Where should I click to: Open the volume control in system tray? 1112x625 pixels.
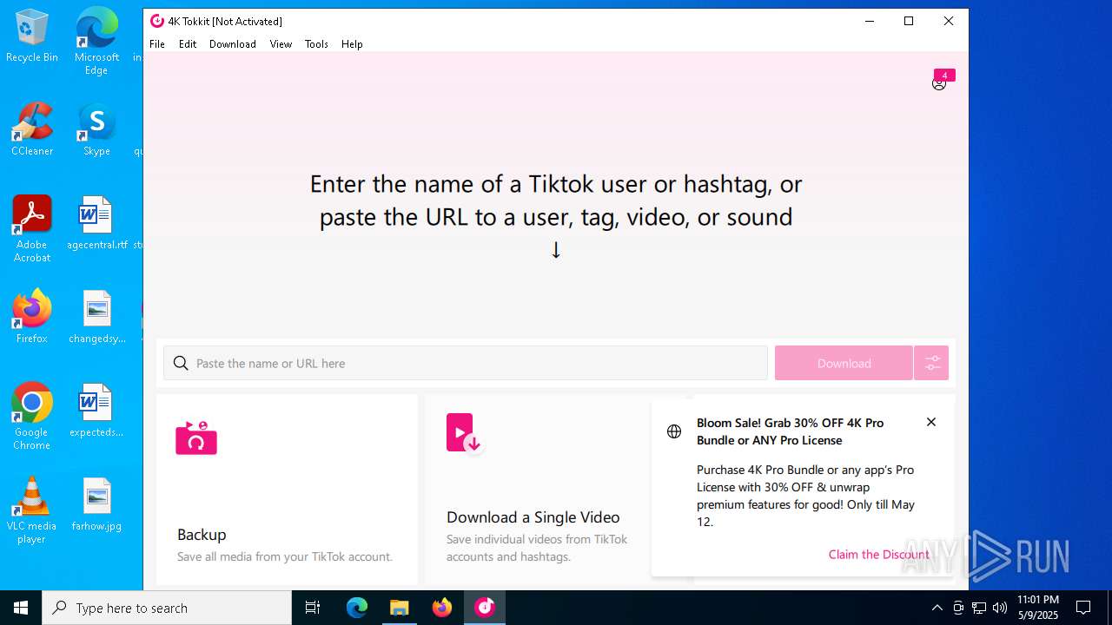pyautogui.click(x=1000, y=608)
